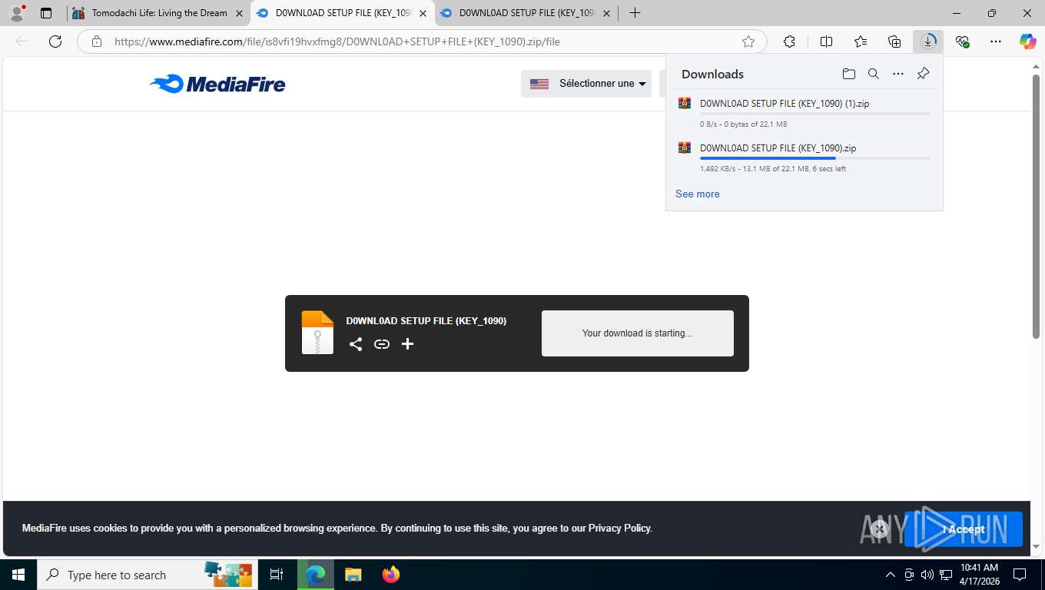Expand the Sélectionner une language dropdown
Viewport: 1045px width, 590px height.
point(586,84)
